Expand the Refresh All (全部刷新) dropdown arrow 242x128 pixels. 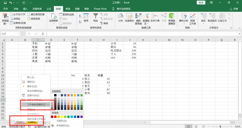pos(54,24)
